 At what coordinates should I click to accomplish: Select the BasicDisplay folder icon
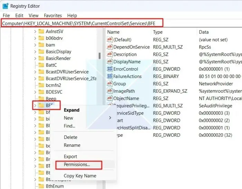click(41, 52)
